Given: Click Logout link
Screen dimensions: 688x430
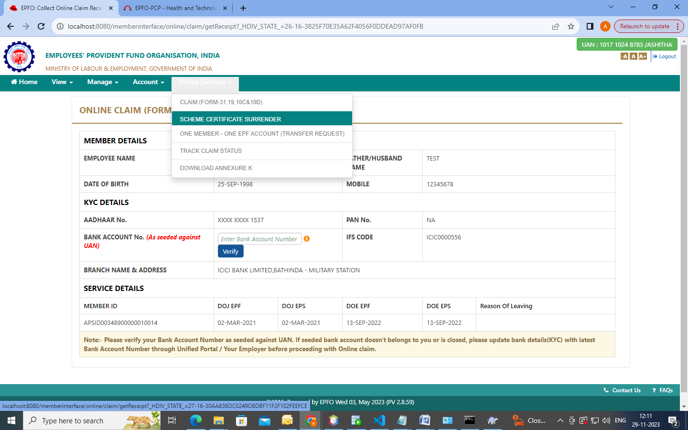Looking at the screenshot, I should click(x=664, y=56).
